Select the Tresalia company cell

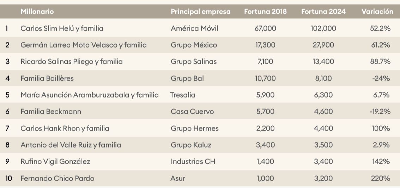coord(182,95)
